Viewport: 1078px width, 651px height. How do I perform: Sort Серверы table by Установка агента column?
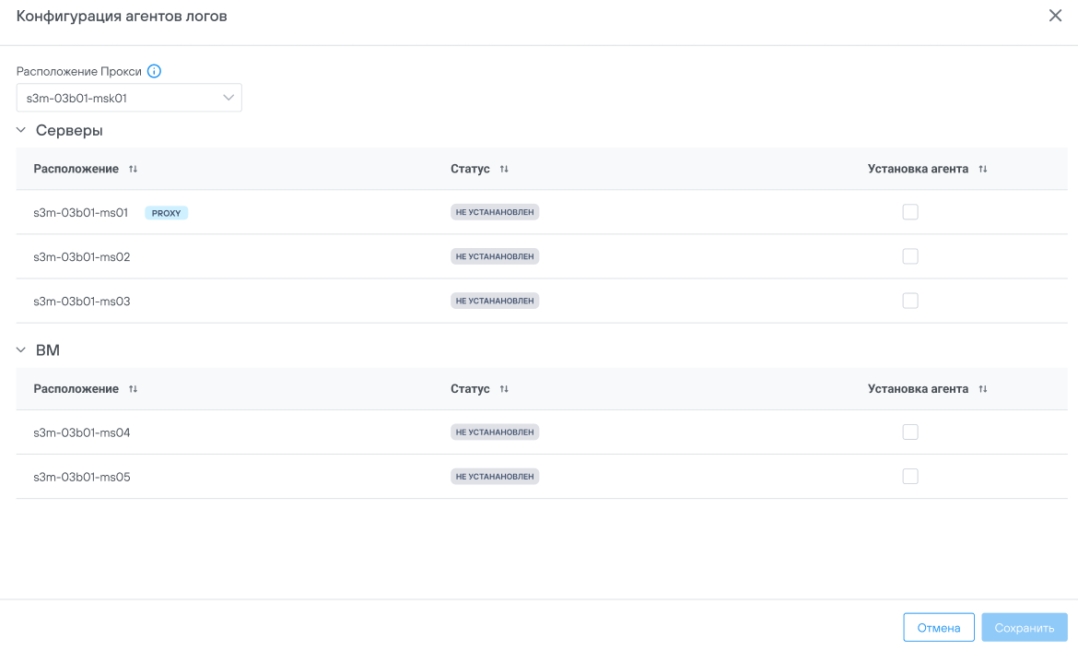983,170
